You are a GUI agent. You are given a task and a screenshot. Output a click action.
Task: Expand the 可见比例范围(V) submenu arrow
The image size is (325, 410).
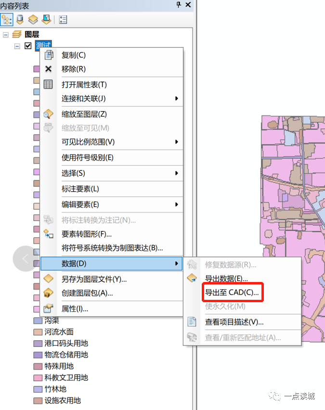pos(177,142)
